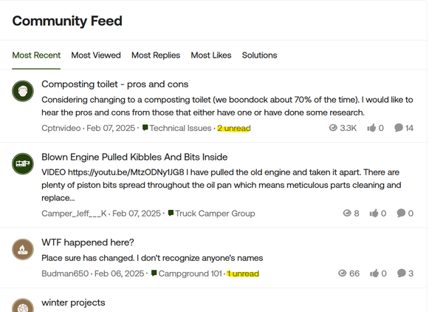This screenshot has width=443, height=312.
Task: Click comment bubble icon on Composting toilet post
Action: 399,128
